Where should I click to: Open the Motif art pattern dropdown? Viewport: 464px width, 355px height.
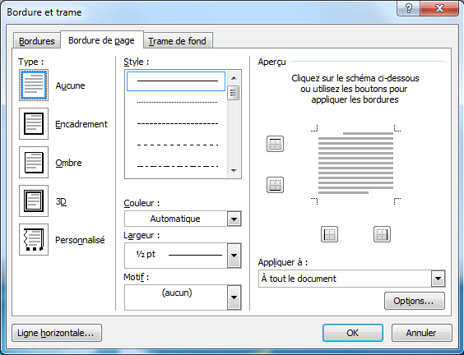pyautogui.click(x=183, y=297)
